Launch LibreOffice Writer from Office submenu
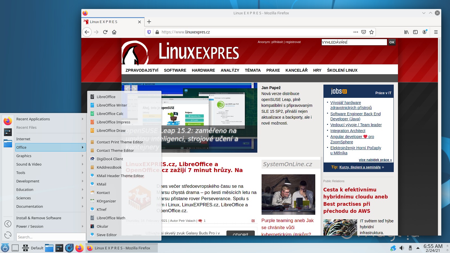 point(124,105)
